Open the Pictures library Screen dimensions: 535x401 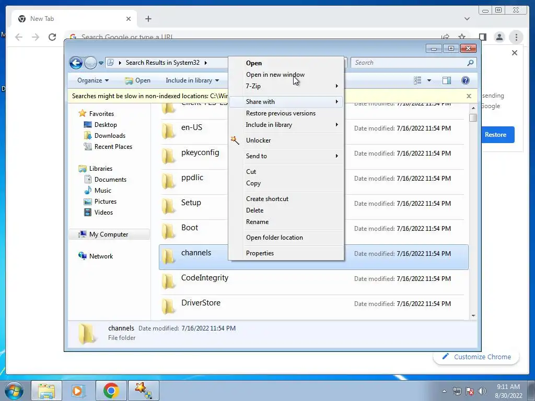tap(100, 201)
